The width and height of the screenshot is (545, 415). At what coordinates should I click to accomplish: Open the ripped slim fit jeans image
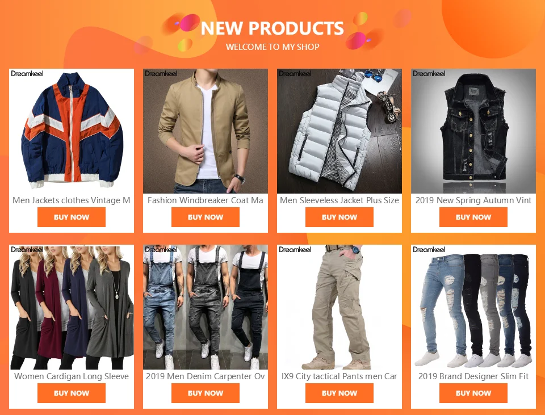tap(473, 307)
